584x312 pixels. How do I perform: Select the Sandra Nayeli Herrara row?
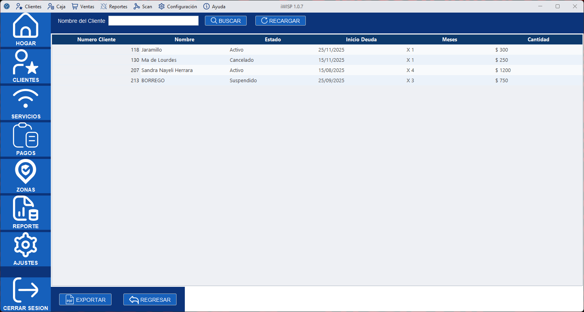click(167, 70)
